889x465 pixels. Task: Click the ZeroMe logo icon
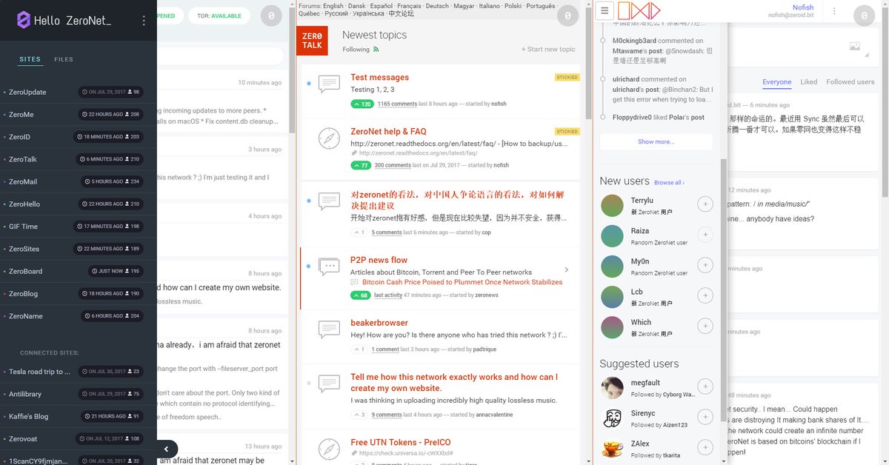(x=639, y=10)
